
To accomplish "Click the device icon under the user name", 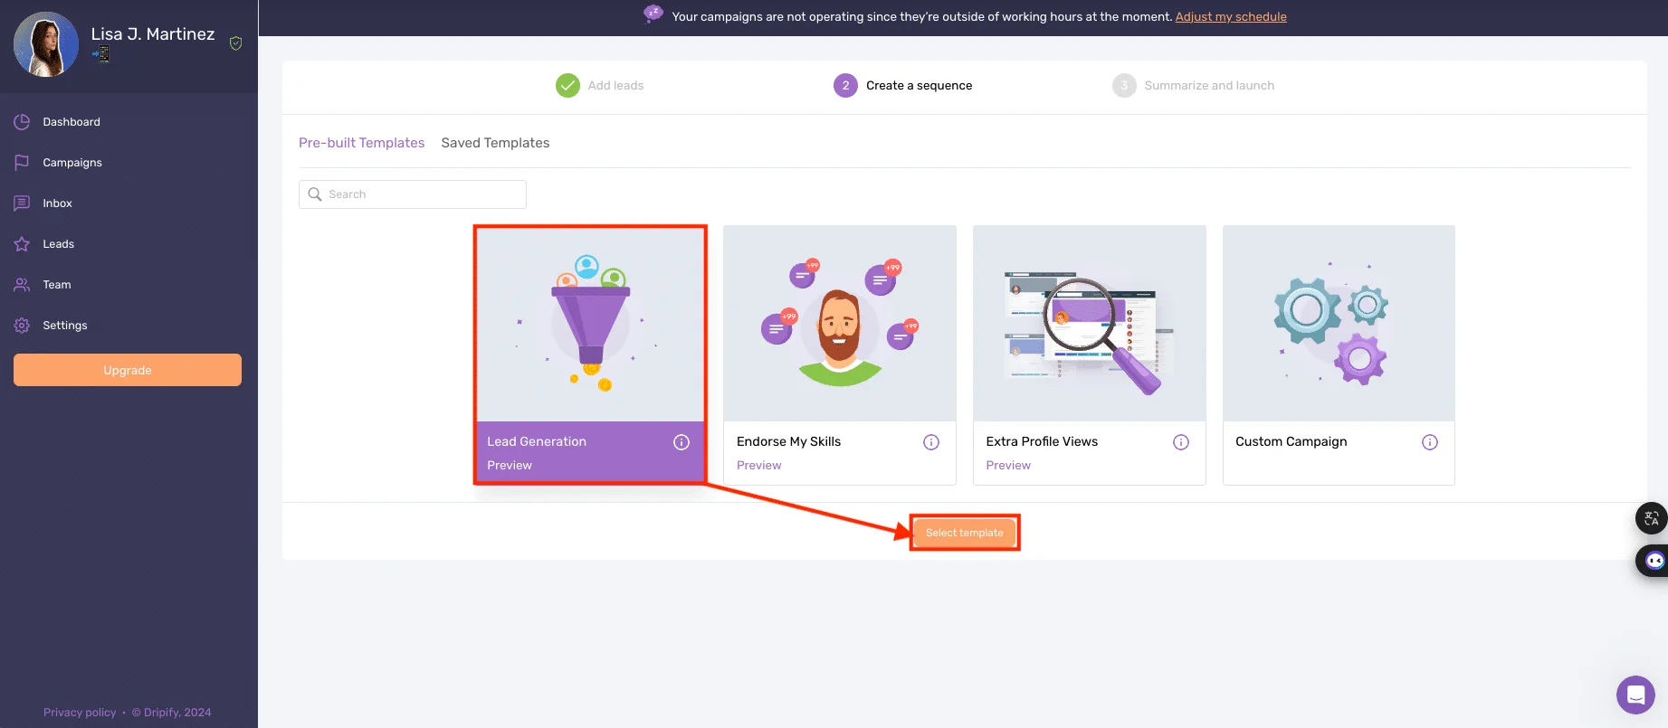I will pyautogui.click(x=100, y=54).
